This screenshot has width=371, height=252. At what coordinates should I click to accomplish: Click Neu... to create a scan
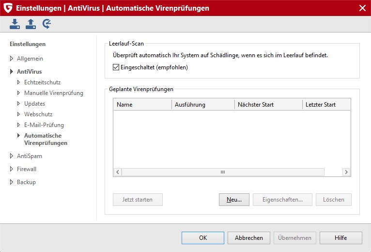tap(234, 200)
